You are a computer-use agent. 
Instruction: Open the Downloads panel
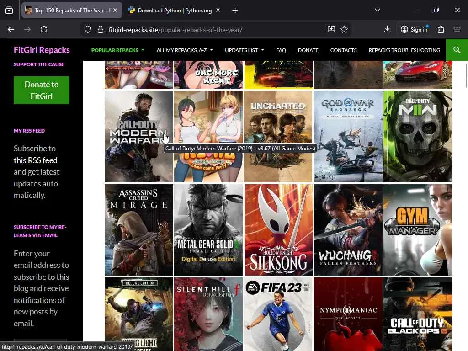[388, 29]
